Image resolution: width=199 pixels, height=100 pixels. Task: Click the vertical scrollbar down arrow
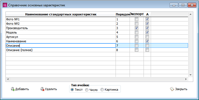(190, 75)
